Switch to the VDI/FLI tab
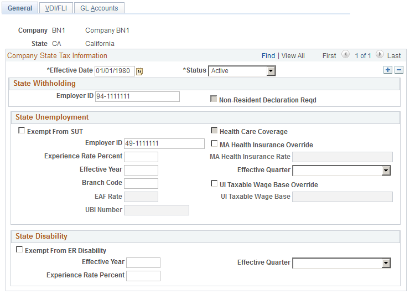The image size is (410, 294). 56,8
